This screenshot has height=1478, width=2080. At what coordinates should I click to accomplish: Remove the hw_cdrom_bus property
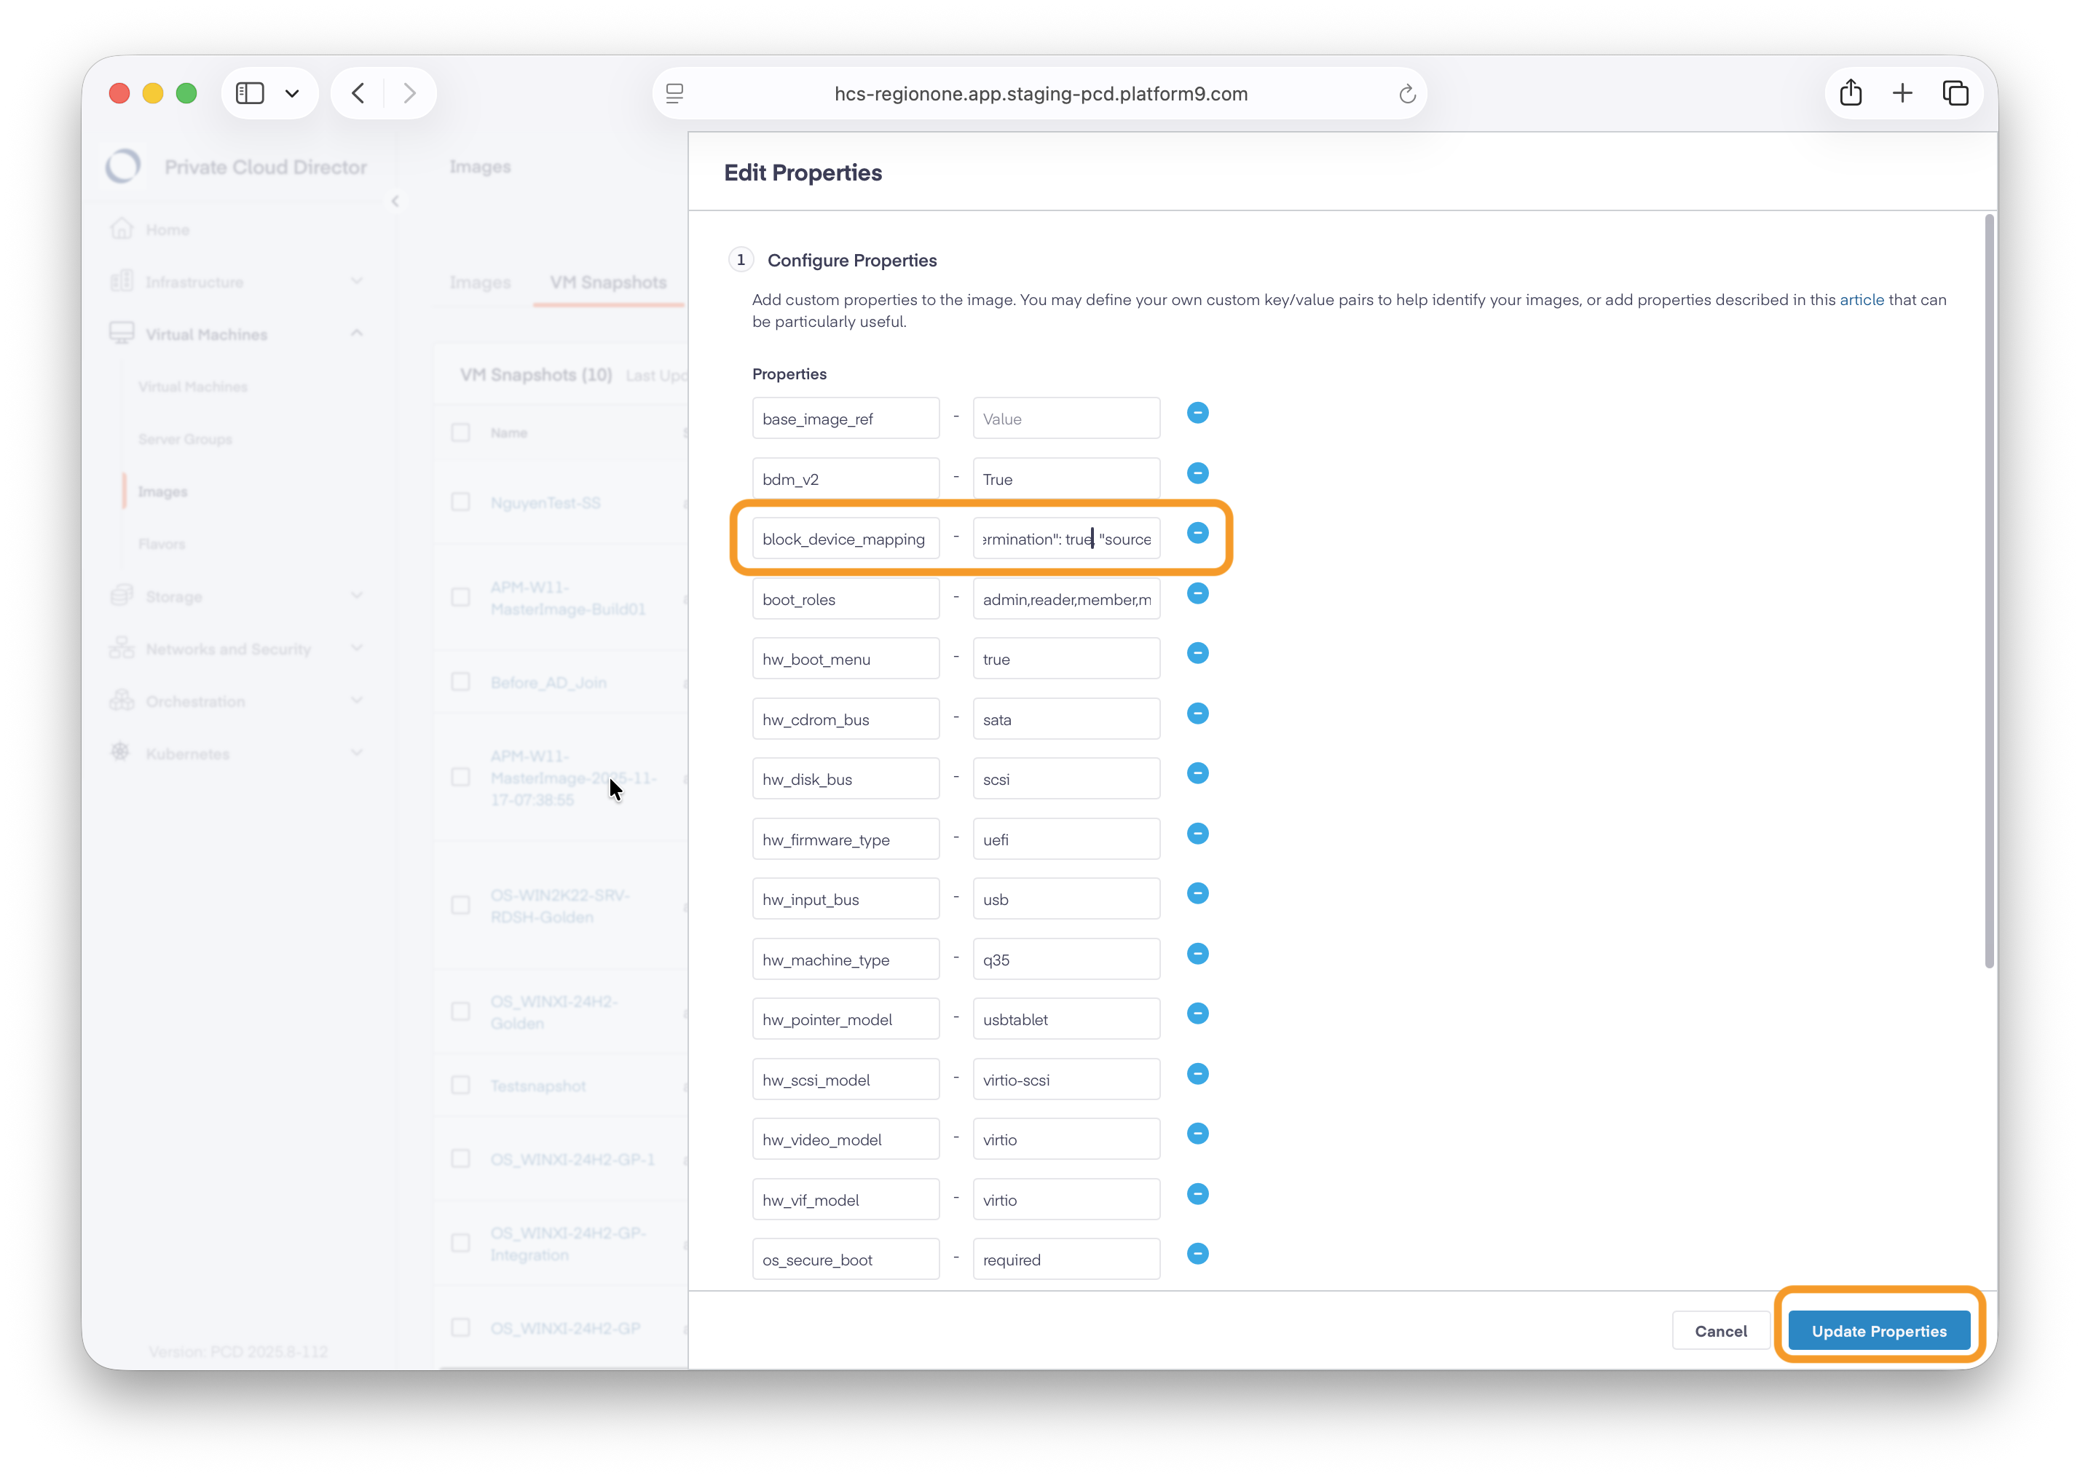coord(1197,714)
